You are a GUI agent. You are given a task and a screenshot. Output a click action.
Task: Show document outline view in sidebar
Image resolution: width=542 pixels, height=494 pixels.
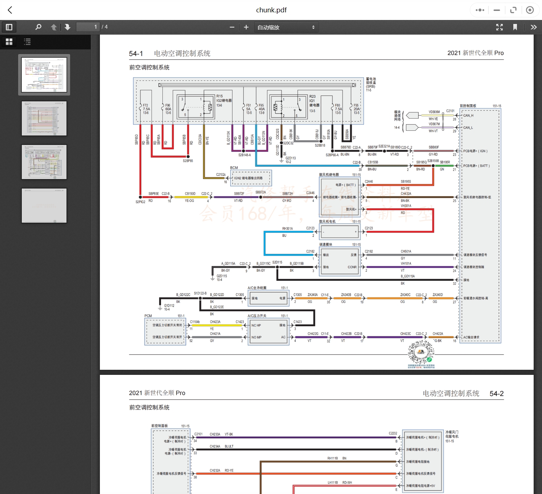click(x=27, y=42)
